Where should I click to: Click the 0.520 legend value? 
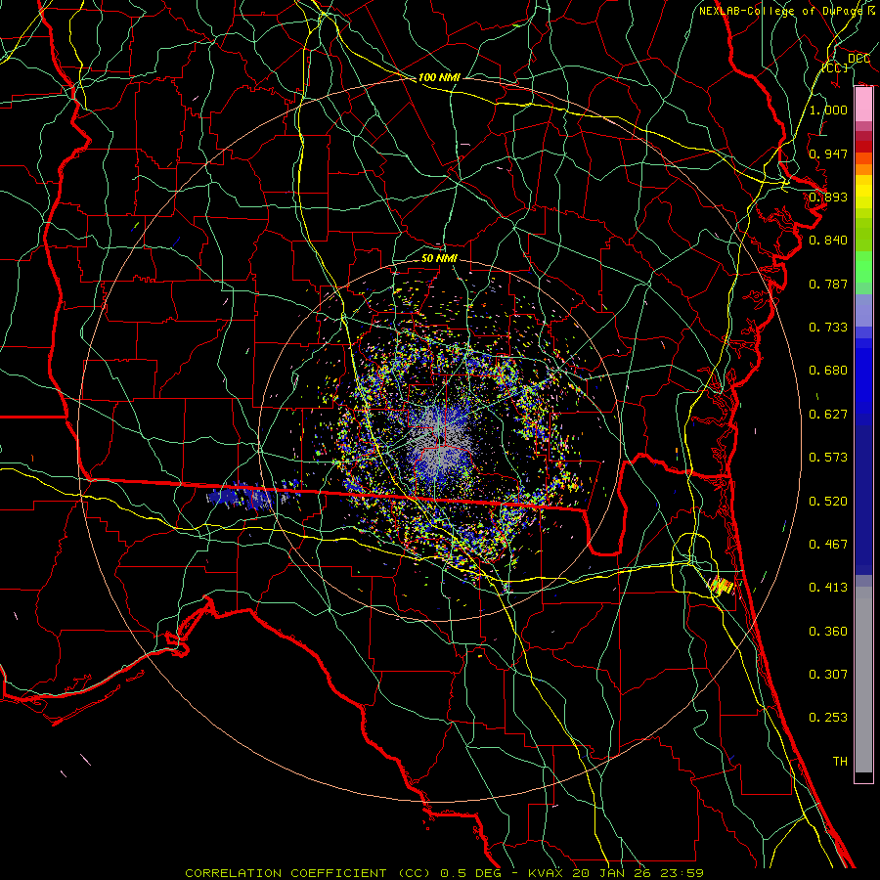coord(828,502)
